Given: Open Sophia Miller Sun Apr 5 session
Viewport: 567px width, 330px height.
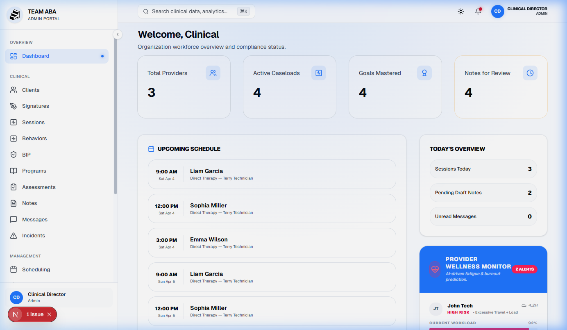Looking at the screenshot, I should (272, 311).
